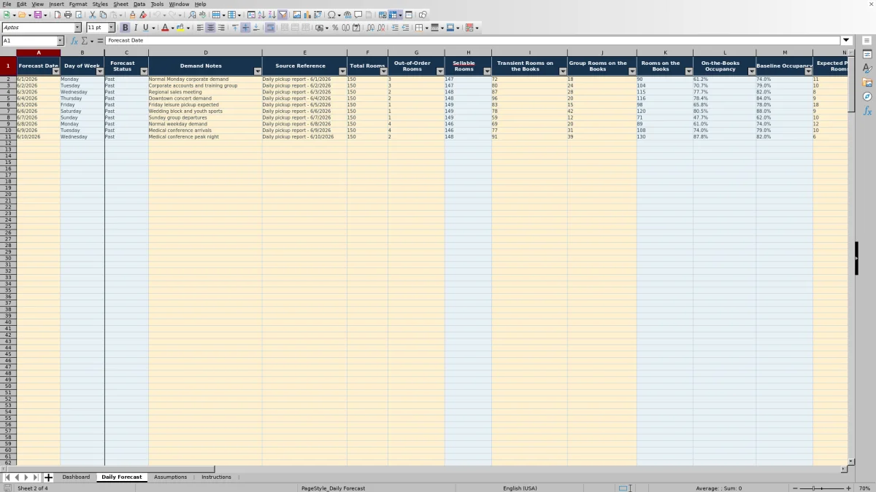
Task: Toggle Underline formatting button
Action: point(145,28)
